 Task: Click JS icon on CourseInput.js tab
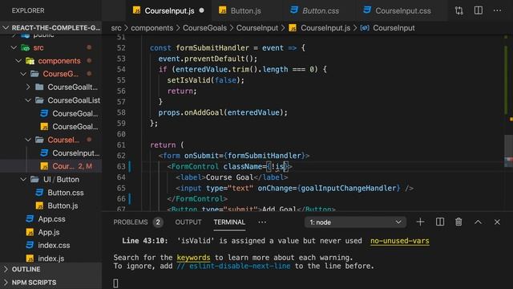coord(136,10)
